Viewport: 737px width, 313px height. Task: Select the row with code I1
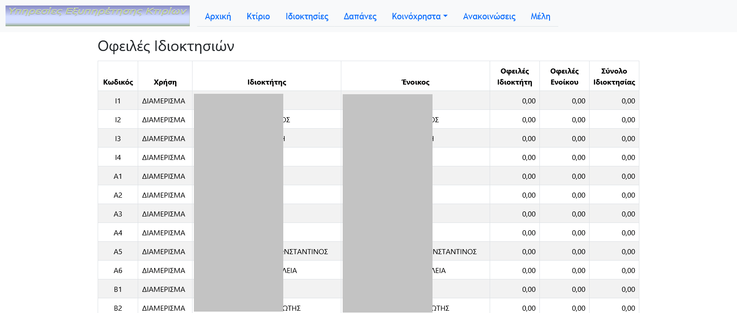[x=118, y=101]
